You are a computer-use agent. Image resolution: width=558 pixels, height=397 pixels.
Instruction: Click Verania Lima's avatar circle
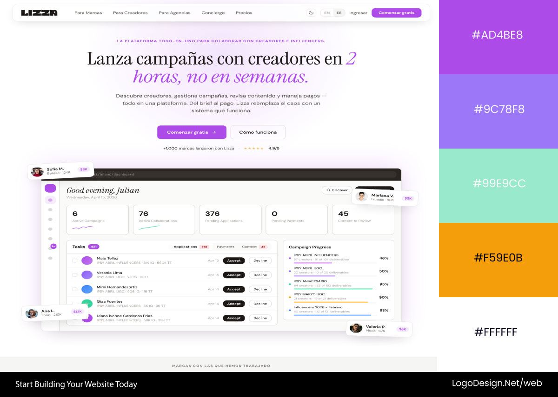point(87,275)
